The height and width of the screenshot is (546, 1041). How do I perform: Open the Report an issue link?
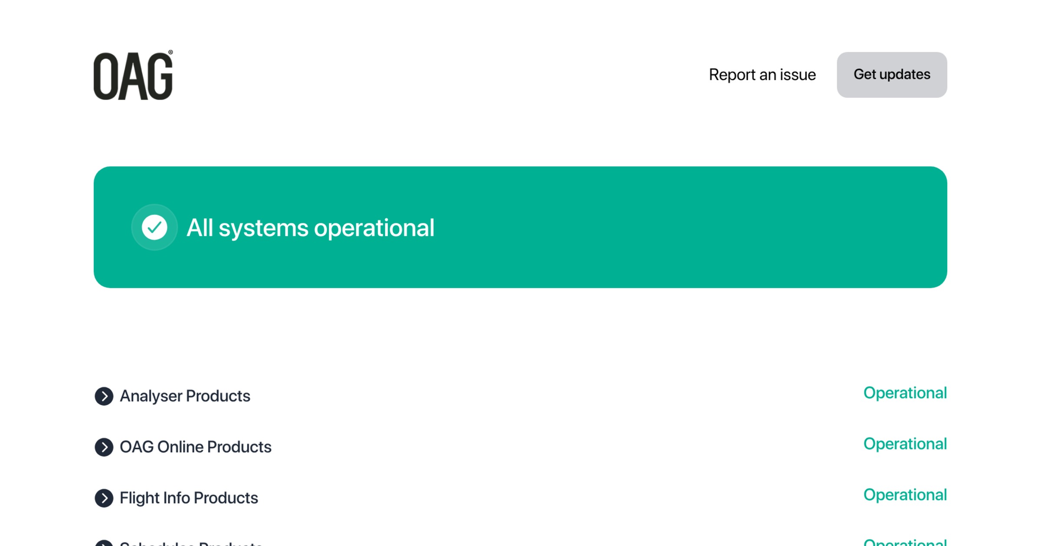coord(762,75)
